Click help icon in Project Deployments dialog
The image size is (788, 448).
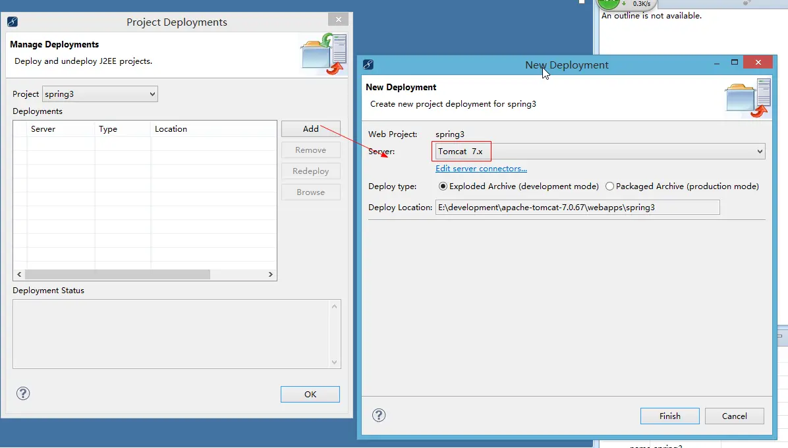(23, 393)
